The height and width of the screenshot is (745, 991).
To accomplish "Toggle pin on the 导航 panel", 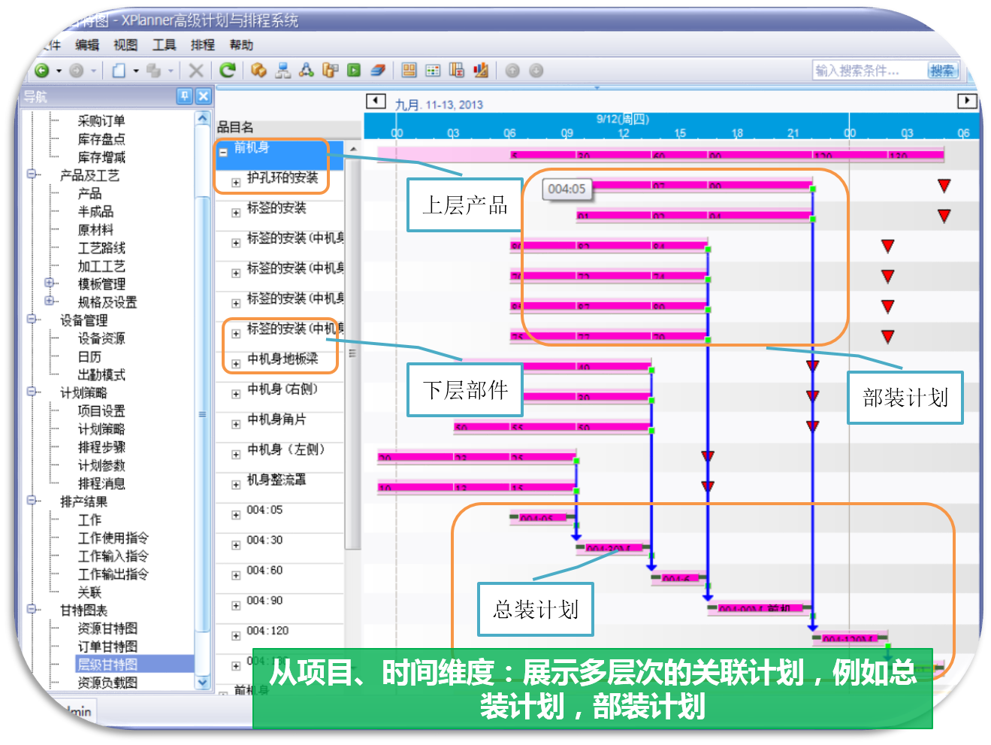I will pos(185,96).
